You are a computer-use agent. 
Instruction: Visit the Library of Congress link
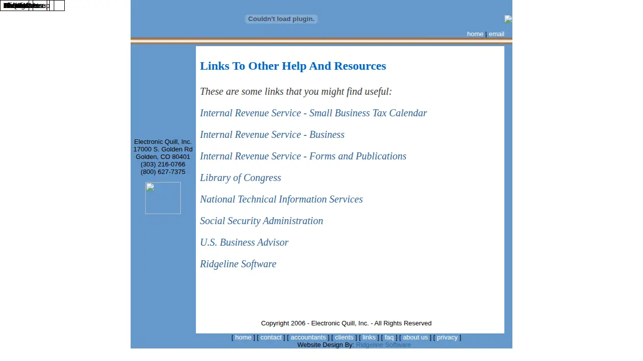pos(241,178)
